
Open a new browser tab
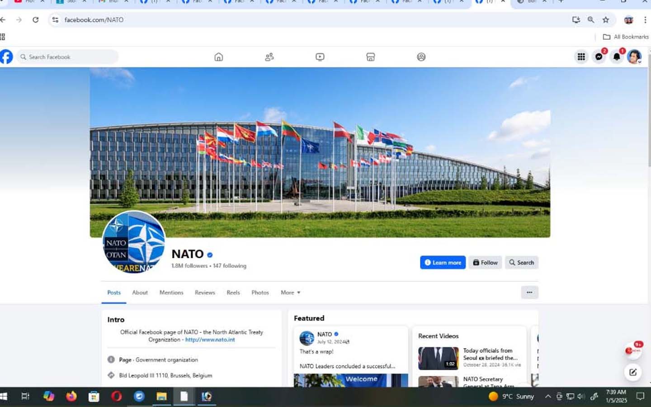point(561,2)
